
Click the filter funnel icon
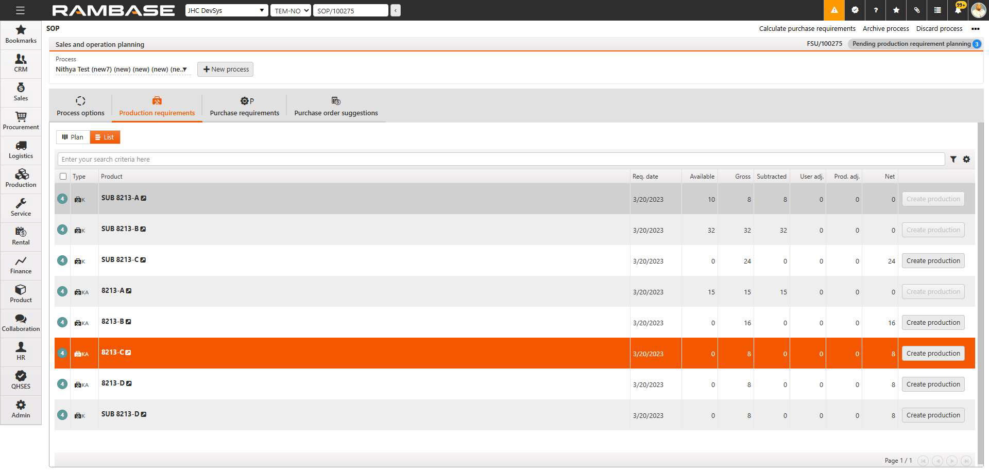click(953, 160)
